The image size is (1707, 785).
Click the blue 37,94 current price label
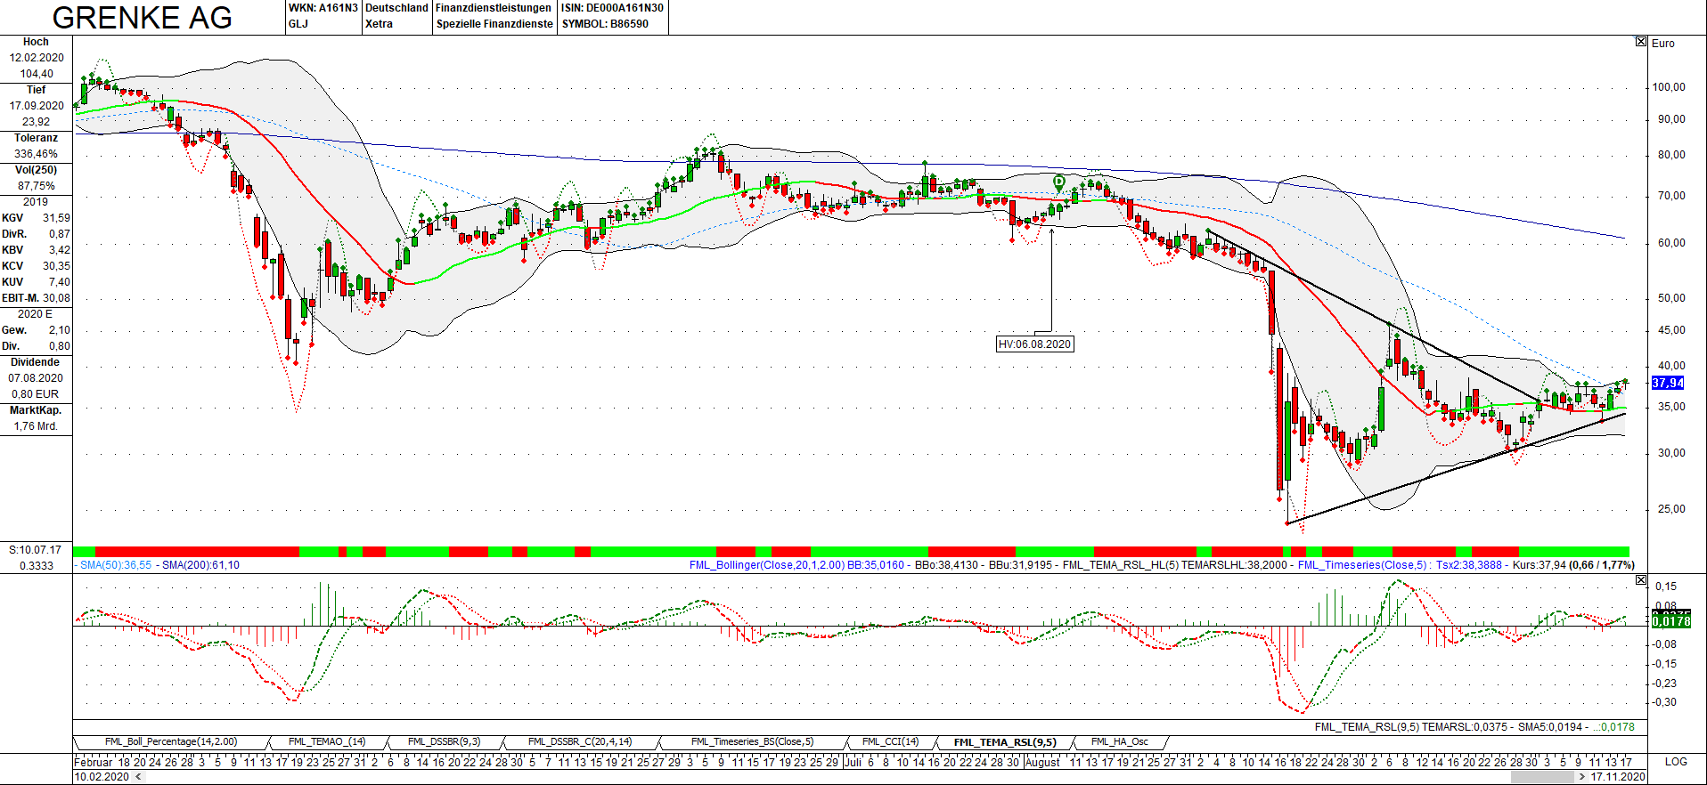pos(1668,383)
